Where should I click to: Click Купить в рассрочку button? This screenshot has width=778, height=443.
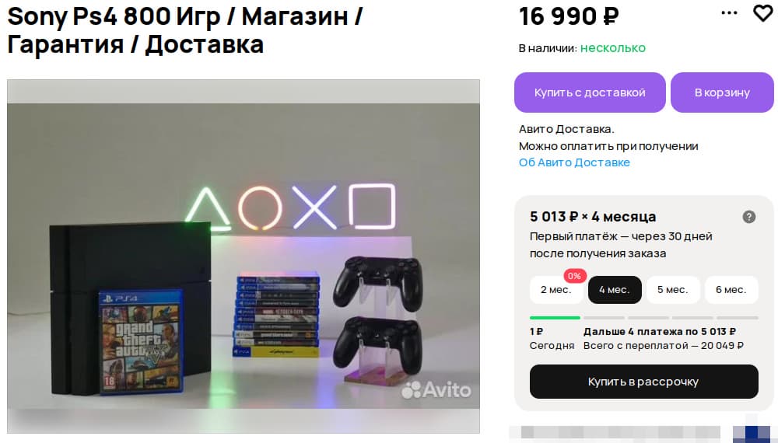click(x=643, y=382)
